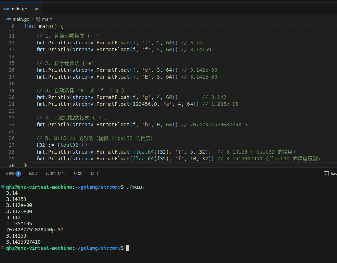Click terminal output '3.1415927410'
Image resolution: width=337 pixels, height=263 pixels.
pos(23,242)
